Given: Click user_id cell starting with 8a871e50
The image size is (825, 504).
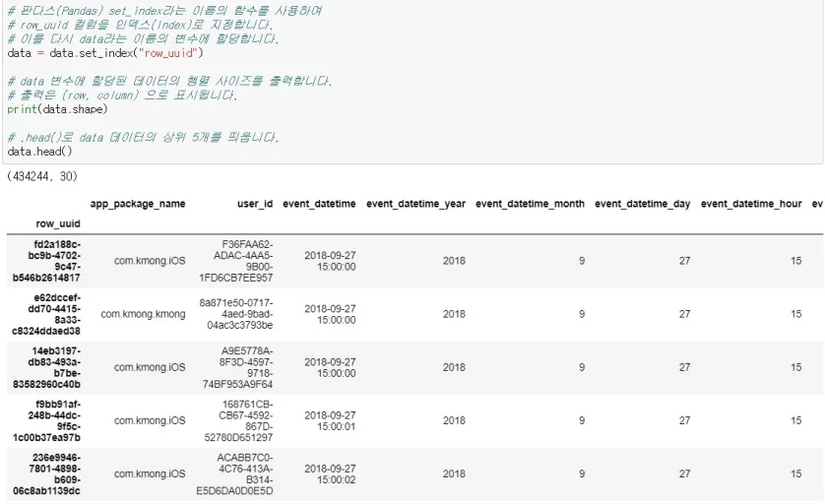Looking at the screenshot, I should point(235,314).
